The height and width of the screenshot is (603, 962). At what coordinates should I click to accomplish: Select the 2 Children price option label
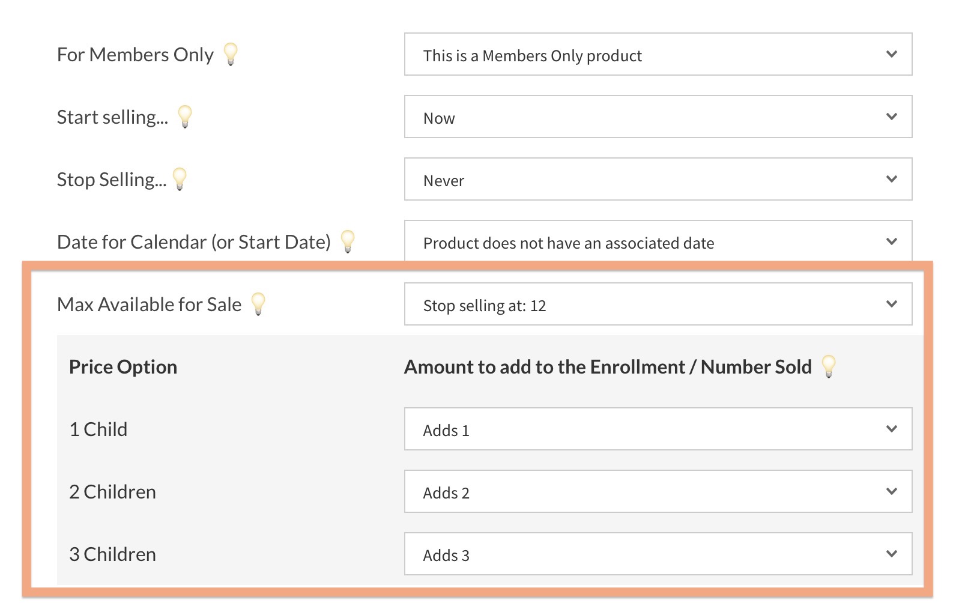tap(112, 492)
